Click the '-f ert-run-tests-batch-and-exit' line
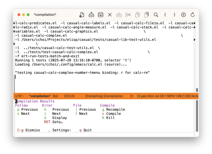This screenshot has width=212, height=154. pyautogui.click(x=47, y=56)
